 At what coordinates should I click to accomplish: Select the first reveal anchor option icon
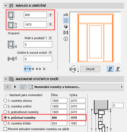pyautogui.click(x=27, y=69)
